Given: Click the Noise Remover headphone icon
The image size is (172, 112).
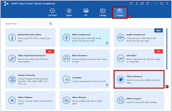Looking at the screenshot, I should click(x=67, y=58).
